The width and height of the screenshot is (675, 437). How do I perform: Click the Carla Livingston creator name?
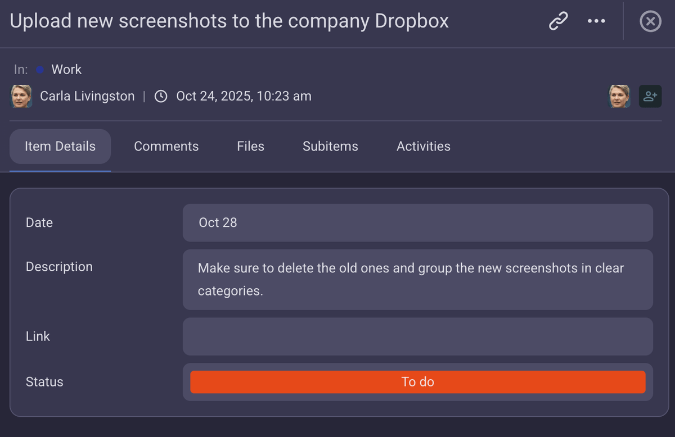pyautogui.click(x=87, y=96)
